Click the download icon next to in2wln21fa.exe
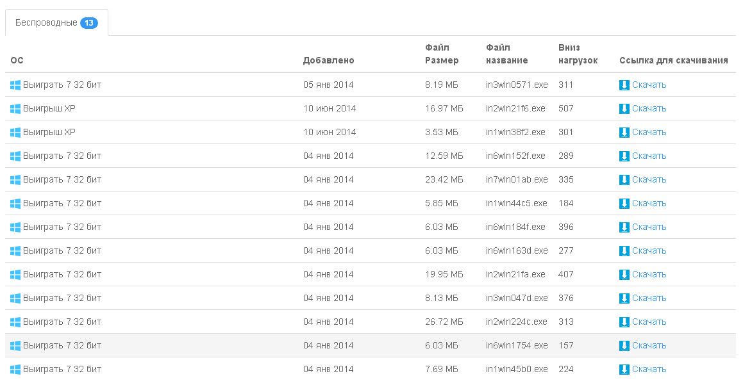Image resolution: width=752 pixels, height=392 pixels. coord(624,275)
